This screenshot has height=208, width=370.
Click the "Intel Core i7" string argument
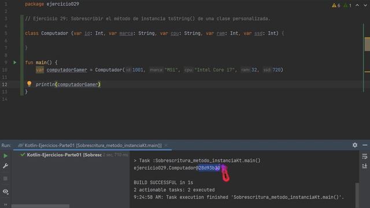pos(214,70)
